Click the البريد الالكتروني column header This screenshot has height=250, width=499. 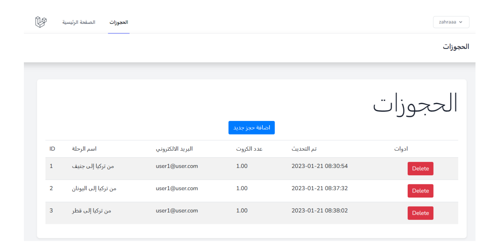174,149
